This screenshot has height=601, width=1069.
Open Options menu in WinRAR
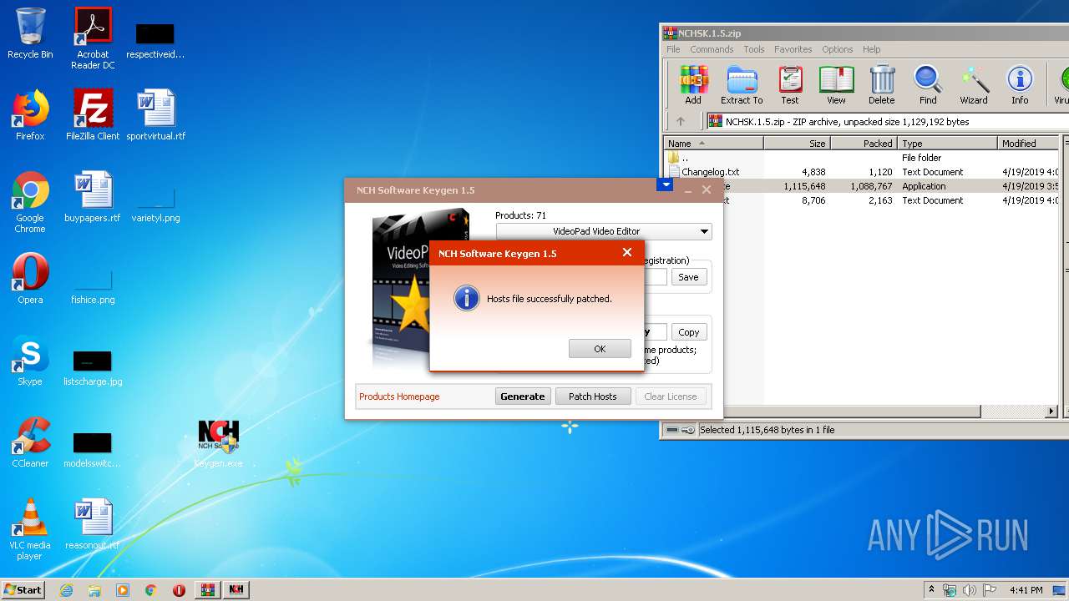click(838, 49)
